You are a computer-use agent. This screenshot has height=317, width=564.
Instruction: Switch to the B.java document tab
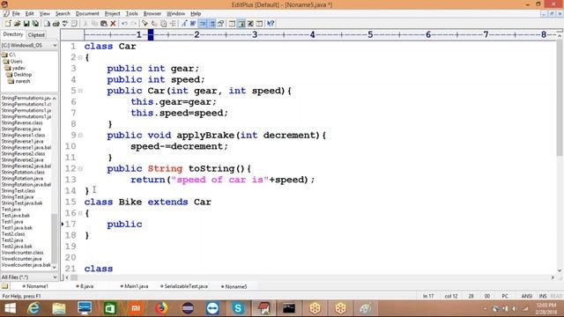click(x=85, y=286)
